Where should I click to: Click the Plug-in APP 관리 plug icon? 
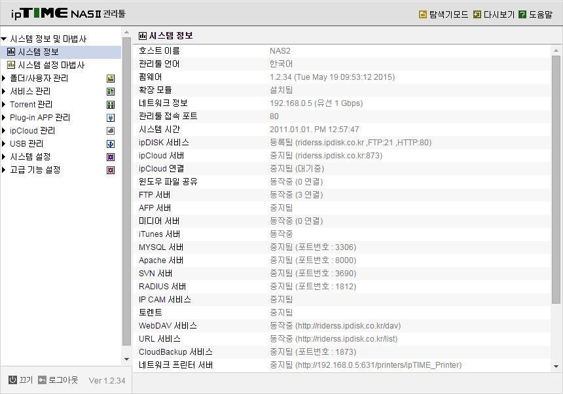[111, 118]
